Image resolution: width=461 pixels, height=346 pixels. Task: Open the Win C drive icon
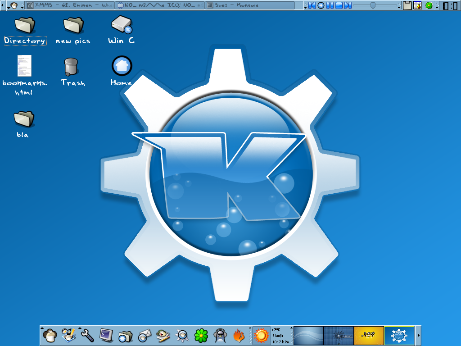pyautogui.click(x=122, y=24)
